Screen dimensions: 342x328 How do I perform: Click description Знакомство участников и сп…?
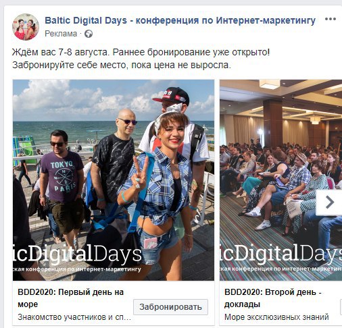[x=74, y=317]
